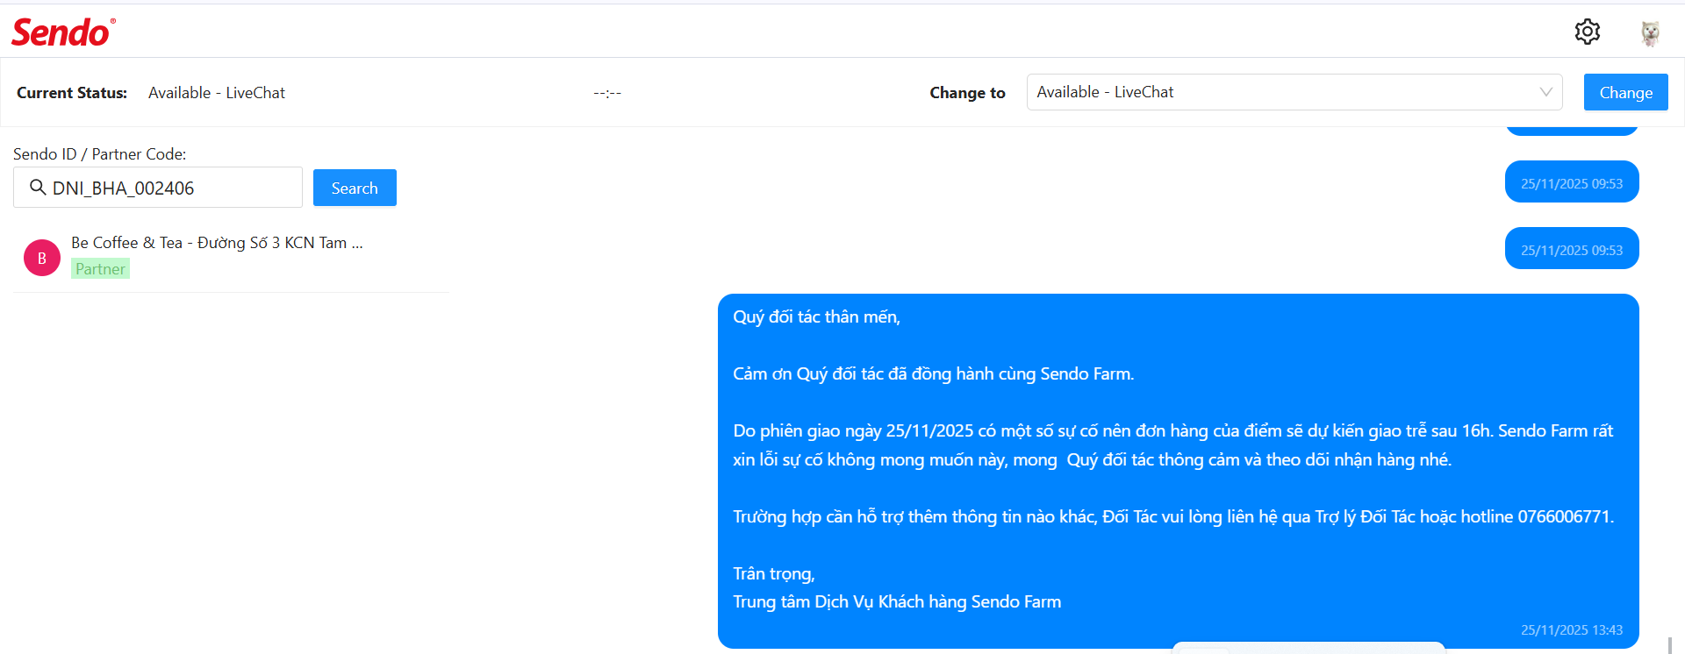Click the Trung tâm Dịch Vụ Khách hàng signature
The height and width of the screenshot is (654, 1685).
[x=897, y=601]
